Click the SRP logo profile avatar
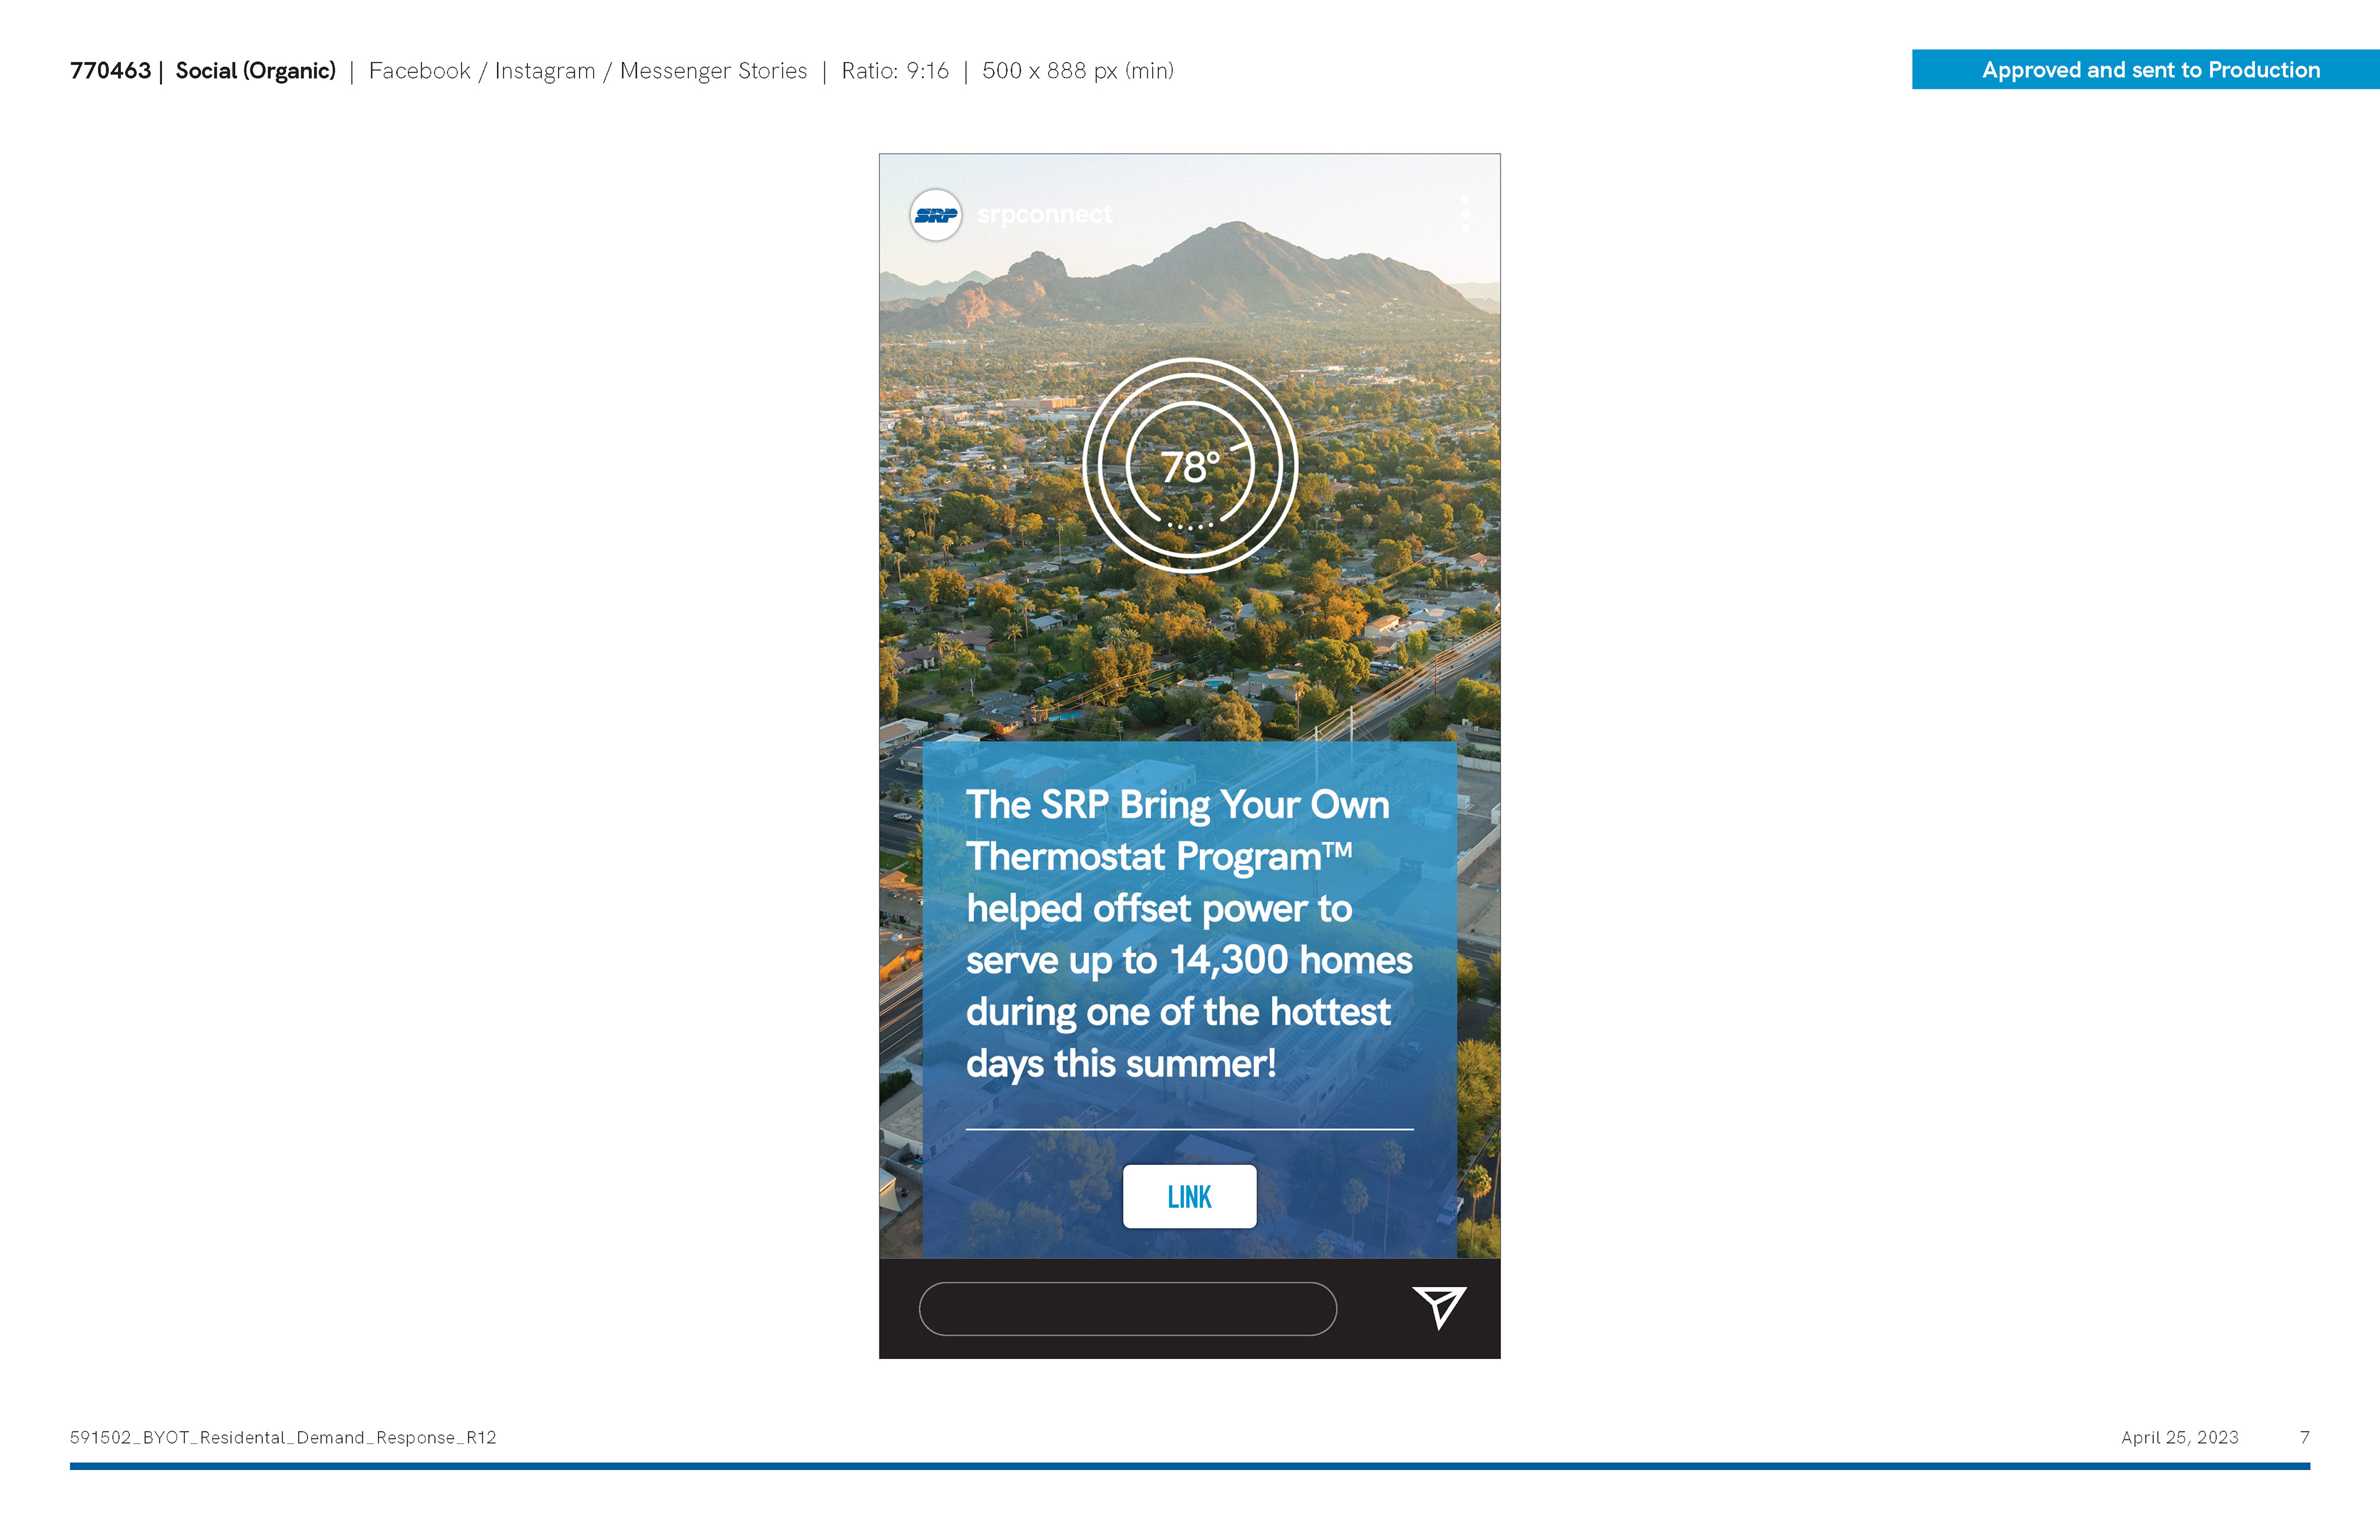This screenshot has width=2380, height=1540. 936,215
